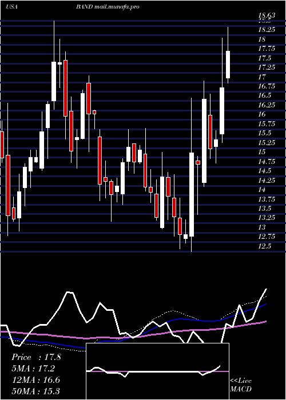Click the 14.75 price axis label

(x=267, y=161)
